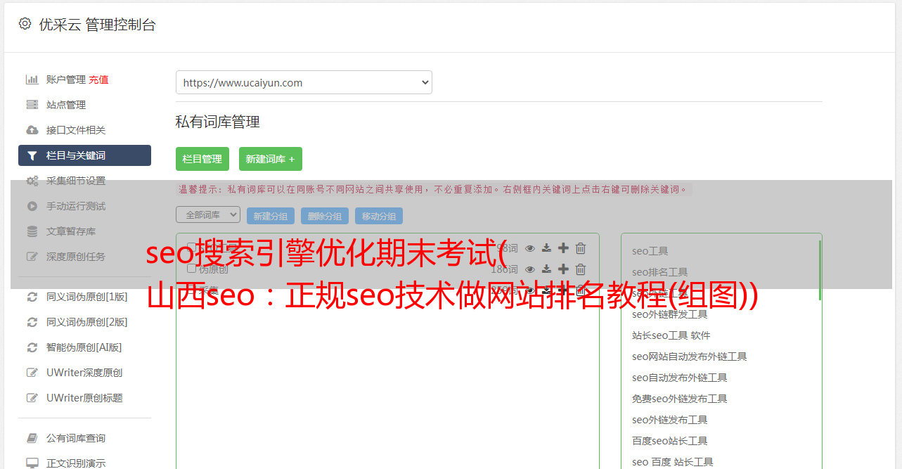Select keyword seo外链群发工具
Image resolution: width=902 pixels, height=469 pixels.
coord(670,314)
